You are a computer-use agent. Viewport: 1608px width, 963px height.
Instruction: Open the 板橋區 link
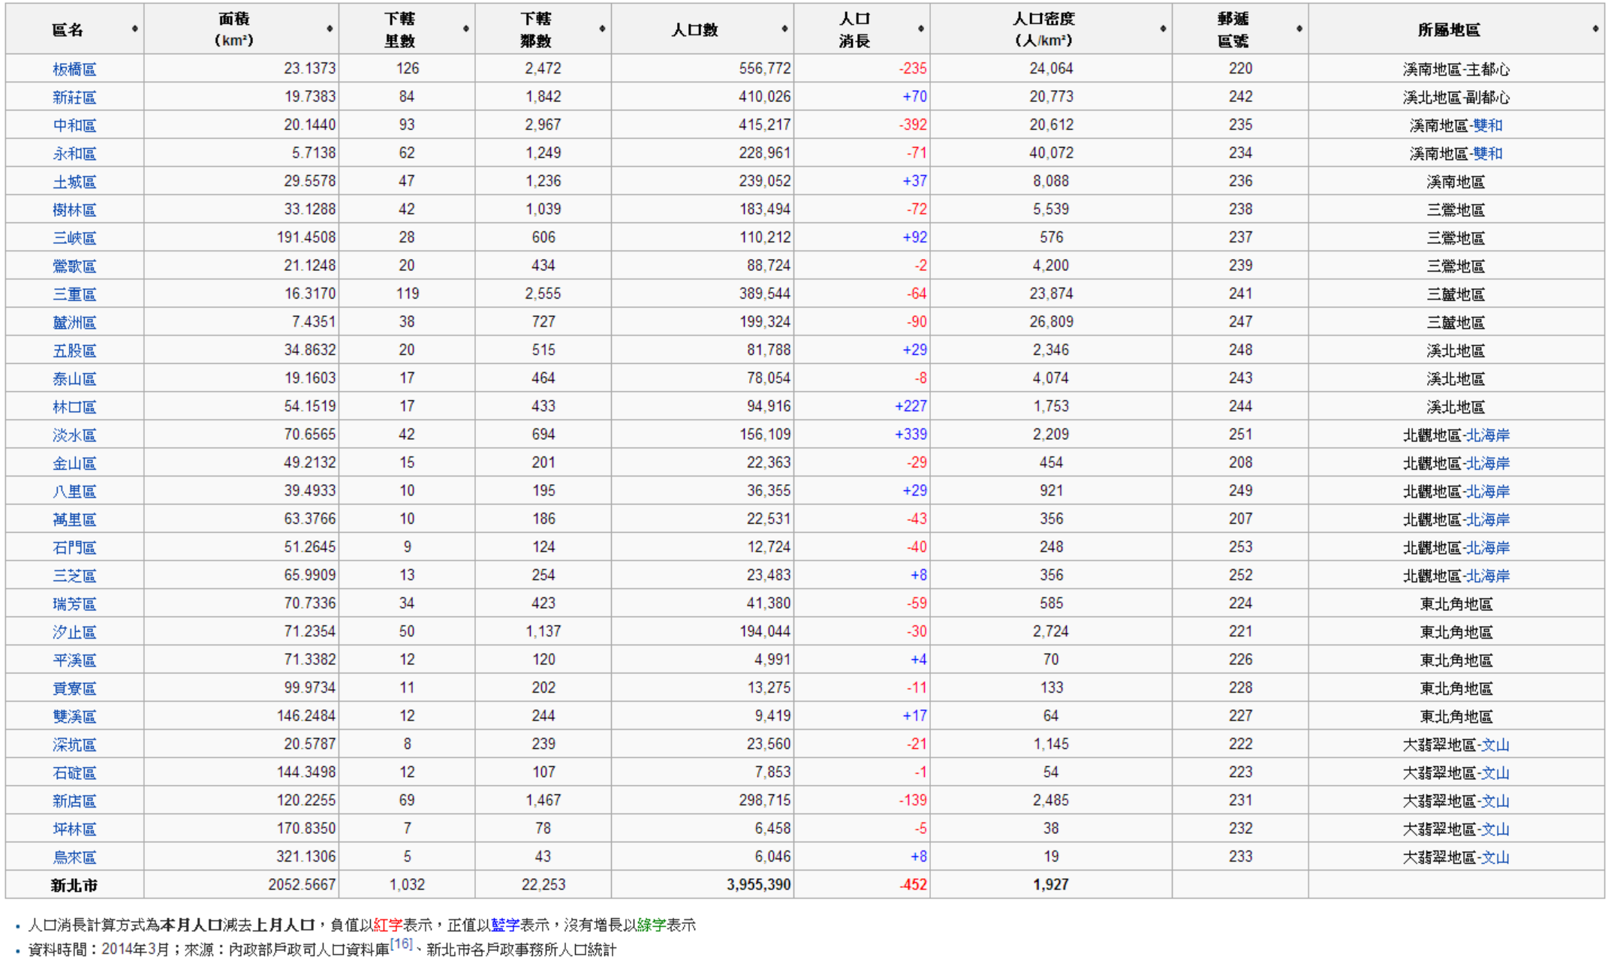[x=74, y=69]
